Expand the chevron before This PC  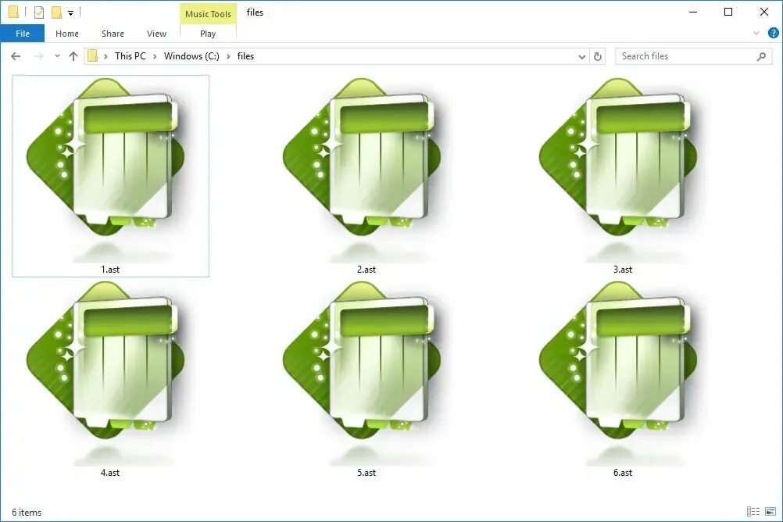click(x=105, y=56)
